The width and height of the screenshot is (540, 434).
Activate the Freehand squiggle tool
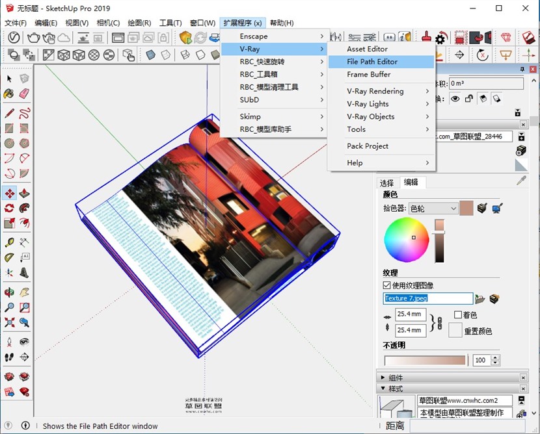pos(25,113)
